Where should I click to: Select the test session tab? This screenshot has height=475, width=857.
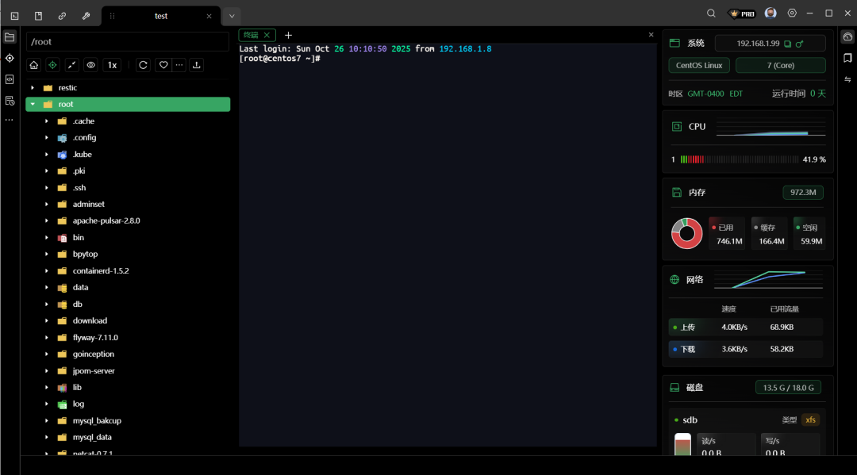(x=160, y=16)
